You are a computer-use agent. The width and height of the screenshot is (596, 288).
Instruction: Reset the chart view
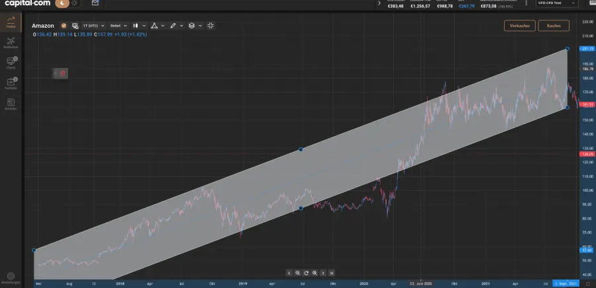point(306,273)
